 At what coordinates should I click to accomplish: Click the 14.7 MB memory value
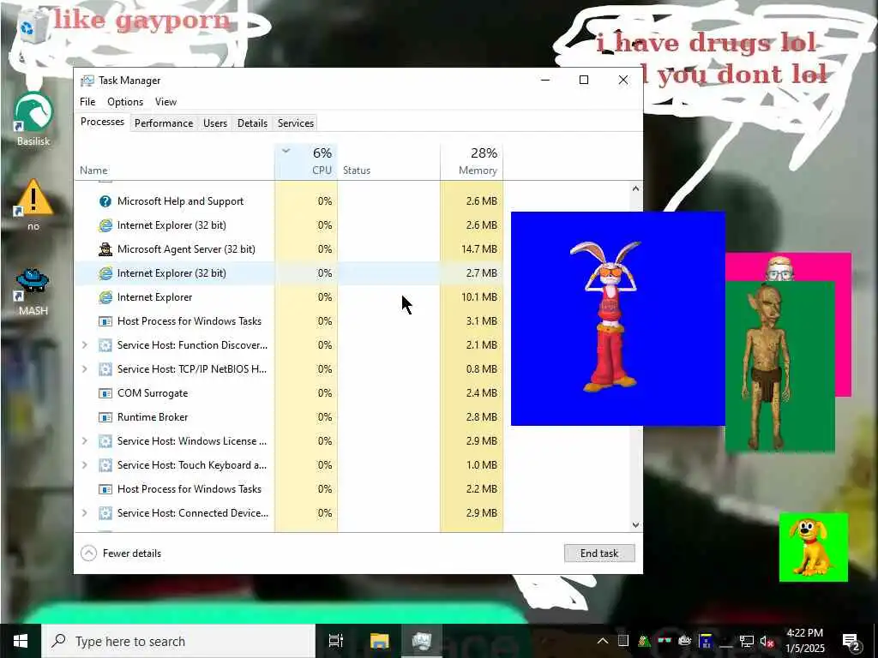[x=478, y=249]
